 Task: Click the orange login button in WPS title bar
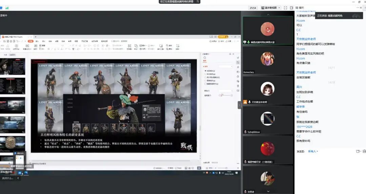[x=223, y=37]
